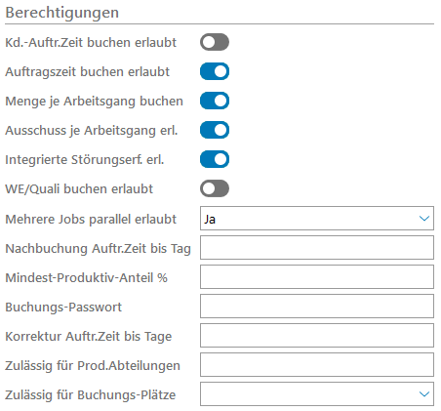The width and height of the screenshot is (441, 411).
Task: Click Korrektur Auftr.Zeit bis Tage field
Action: 317,336
